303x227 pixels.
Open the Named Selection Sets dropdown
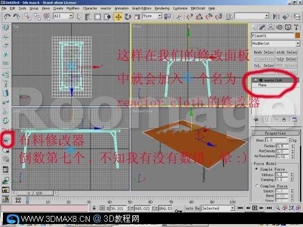[x=252, y=16]
